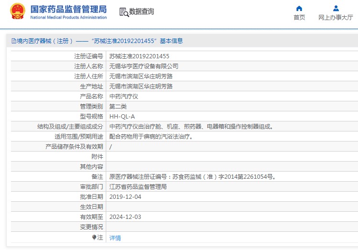Screen dimensions: 358x250
Task: Click the 适用范围/预期用途 label
Action: pos(79,136)
